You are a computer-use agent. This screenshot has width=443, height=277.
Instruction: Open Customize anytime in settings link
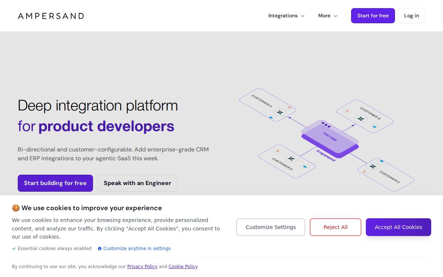tap(137, 249)
